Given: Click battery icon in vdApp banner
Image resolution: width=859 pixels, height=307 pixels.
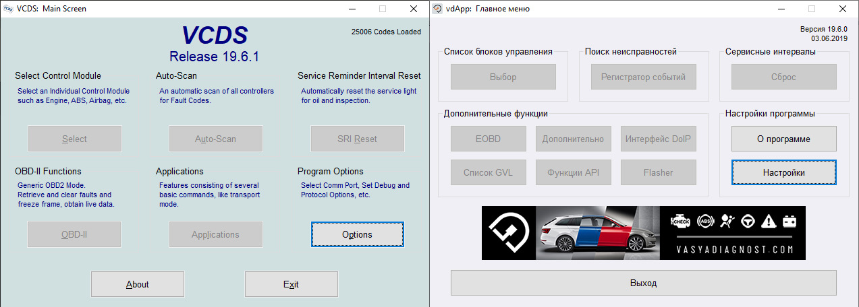Looking at the screenshot, I should 789,221.
